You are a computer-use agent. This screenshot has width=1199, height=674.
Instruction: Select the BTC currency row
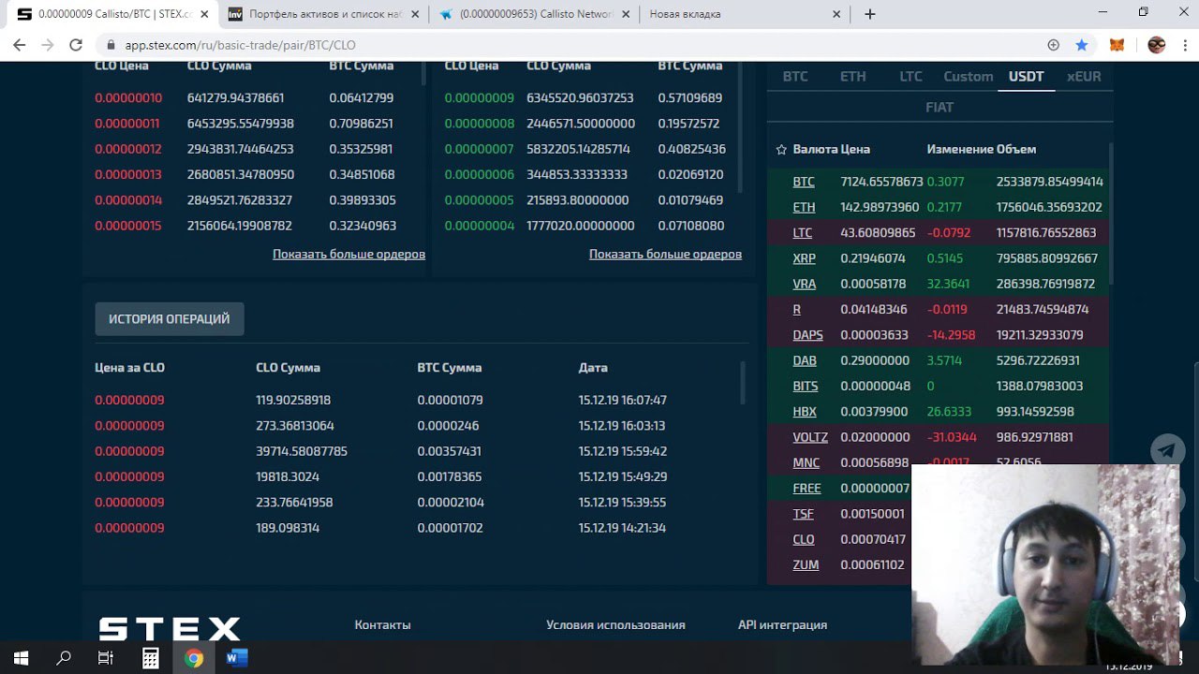[938, 182]
